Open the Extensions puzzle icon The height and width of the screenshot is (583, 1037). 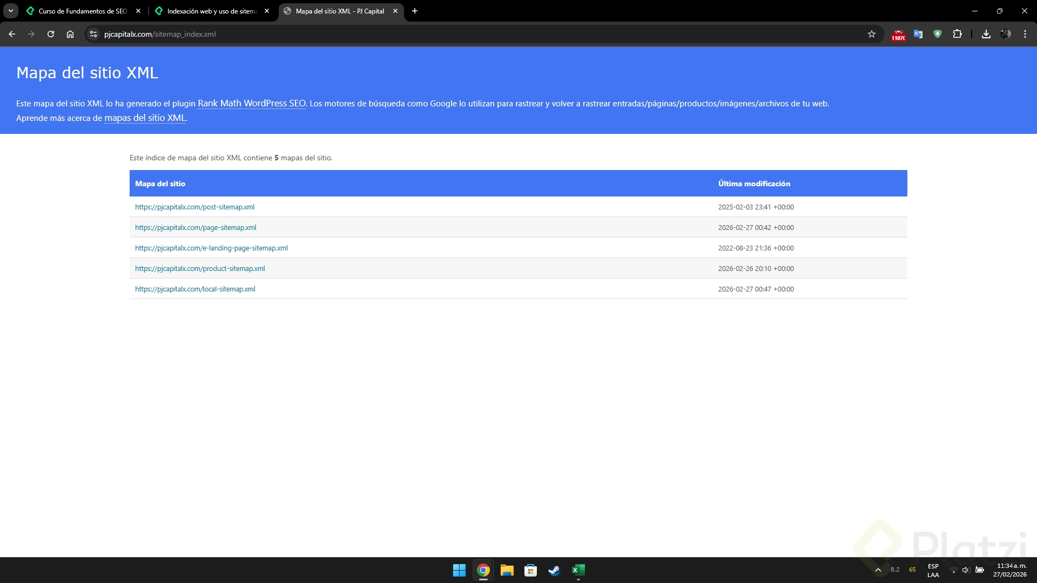[x=957, y=34]
